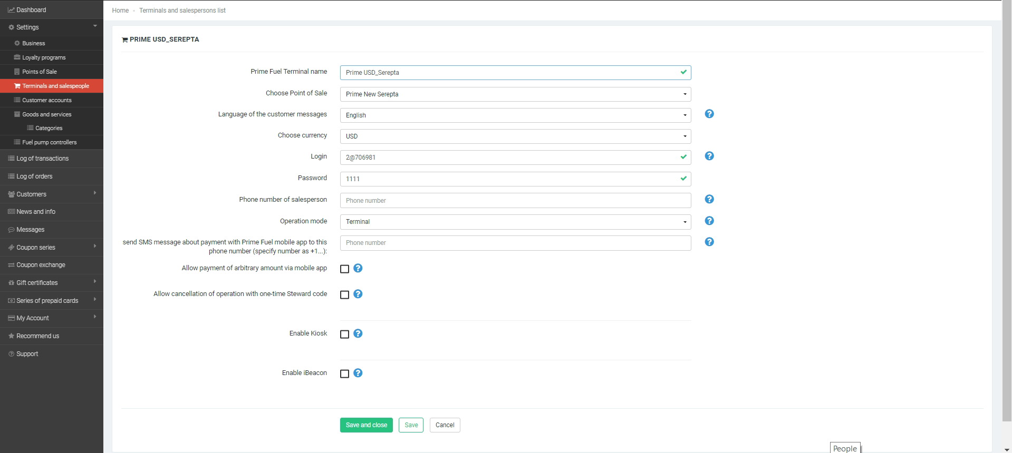Screen dimensions: 1012x453
Task: Expand the Series of prepaid cards arrow
Action: (x=95, y=300)
